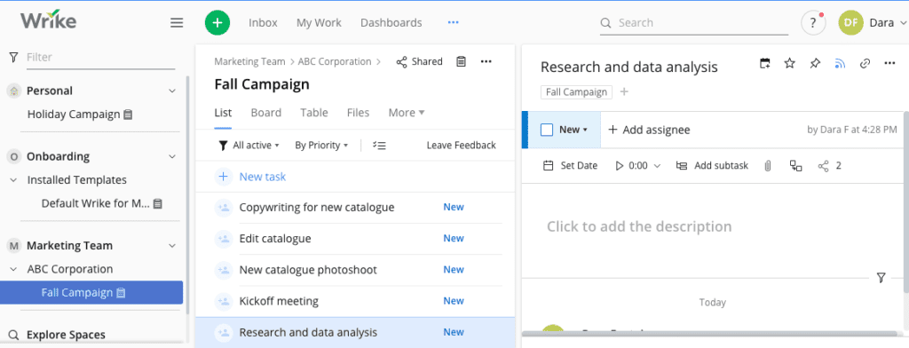Switch to the Board tab

click(266, 113)
